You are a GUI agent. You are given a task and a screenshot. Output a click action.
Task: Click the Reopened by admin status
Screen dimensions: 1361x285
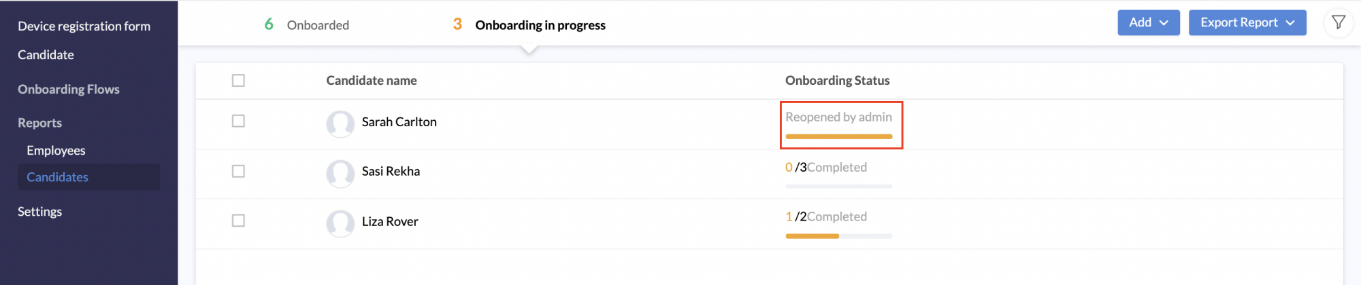pos(838,117)
